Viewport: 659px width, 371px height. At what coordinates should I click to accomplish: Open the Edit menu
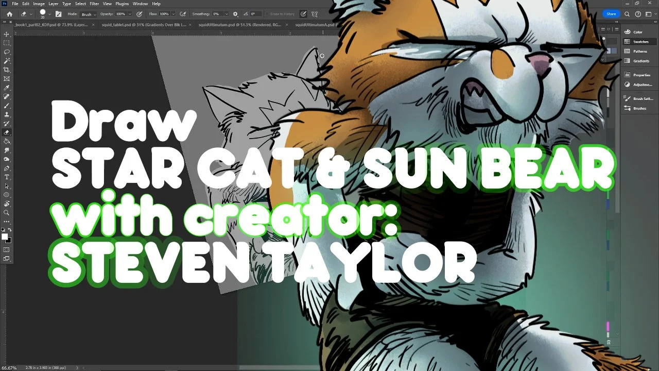point(26,4)
